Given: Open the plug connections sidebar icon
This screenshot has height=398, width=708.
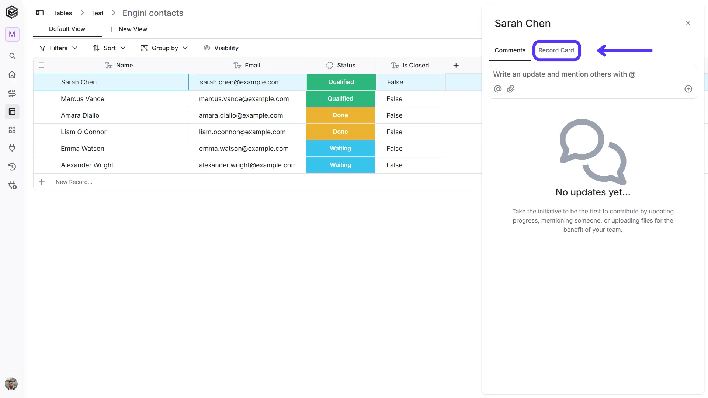Looking at the screenshot, I should [x=12, y=148].
